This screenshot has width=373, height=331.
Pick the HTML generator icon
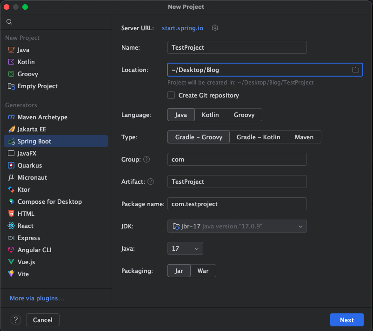11,214
